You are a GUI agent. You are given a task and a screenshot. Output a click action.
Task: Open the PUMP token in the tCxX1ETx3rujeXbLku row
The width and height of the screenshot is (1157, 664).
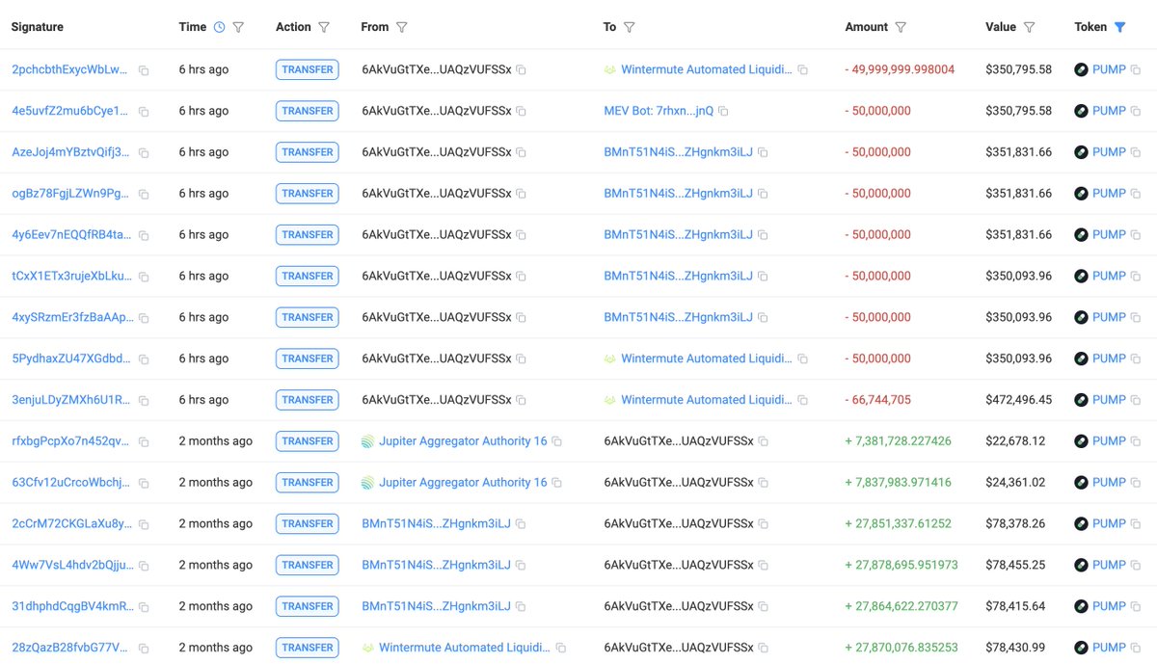click(x=1109, y=276)
